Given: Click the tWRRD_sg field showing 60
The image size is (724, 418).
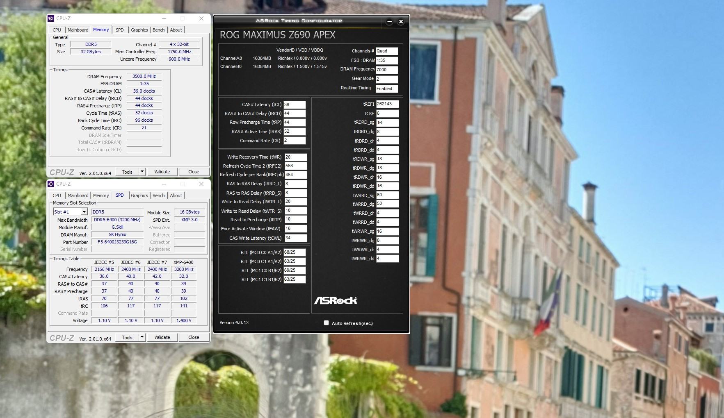Looking at the screenshot, I should (x=387, y=195).
